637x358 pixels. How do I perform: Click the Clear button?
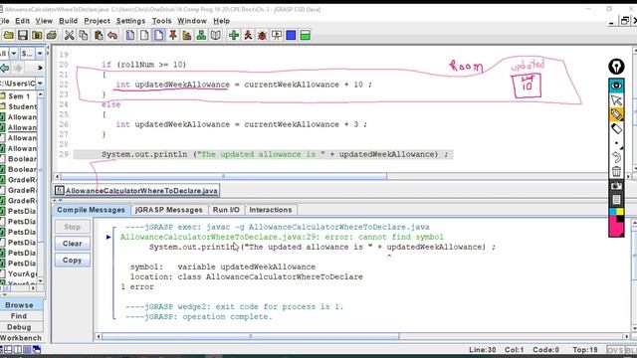click(x=72, y=244)
